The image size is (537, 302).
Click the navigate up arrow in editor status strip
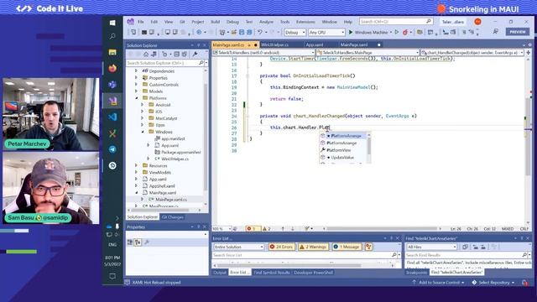tap(283, 229)
